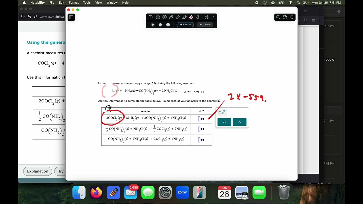Click the ALEKS undo reset button
The image size is (363, 204).
click(224, 122)
